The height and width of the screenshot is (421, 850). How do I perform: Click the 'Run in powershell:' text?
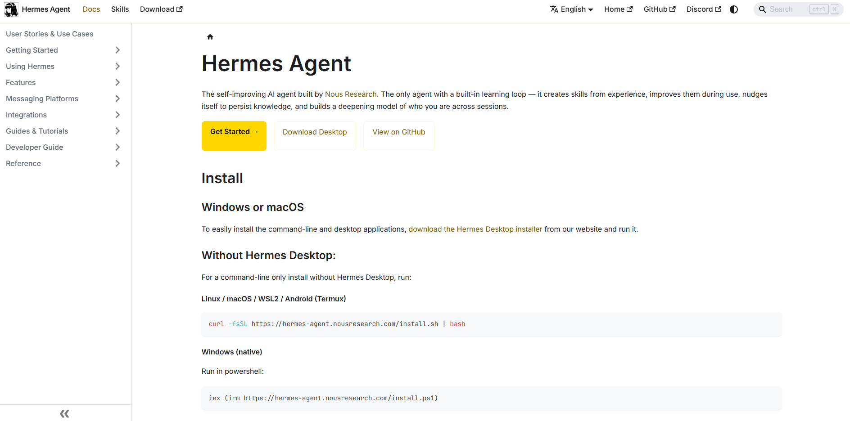point(233,371)
